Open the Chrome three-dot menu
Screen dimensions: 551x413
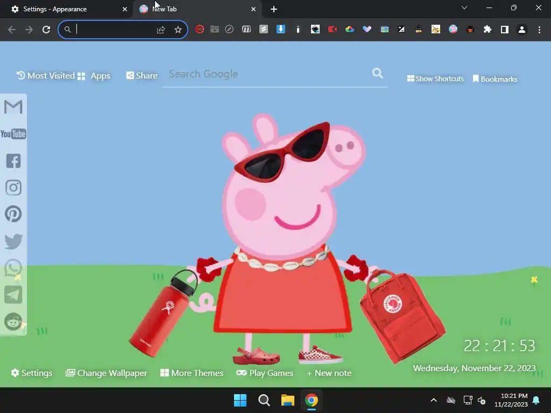(x=539, y=30)
